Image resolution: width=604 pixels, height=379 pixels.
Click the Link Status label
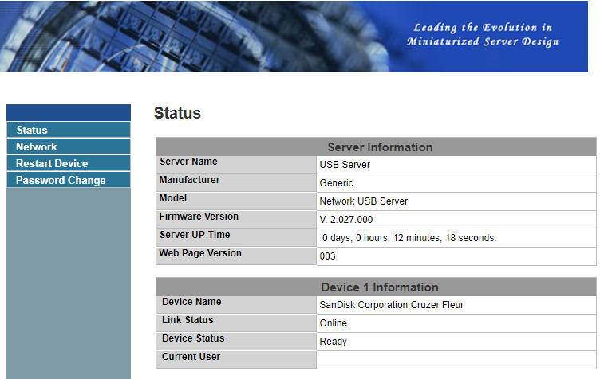point(188,320)
